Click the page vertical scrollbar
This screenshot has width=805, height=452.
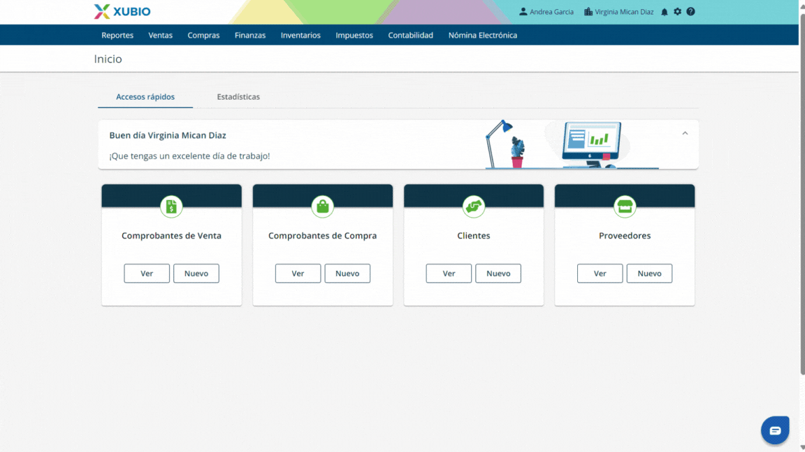tap(802, 195)
